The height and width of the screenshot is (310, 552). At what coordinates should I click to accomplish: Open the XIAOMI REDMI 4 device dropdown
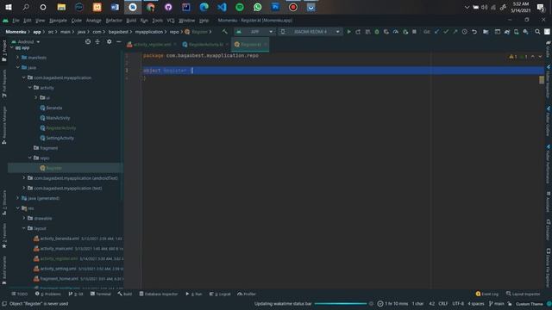pyautogui.click(x=310, y=32)
